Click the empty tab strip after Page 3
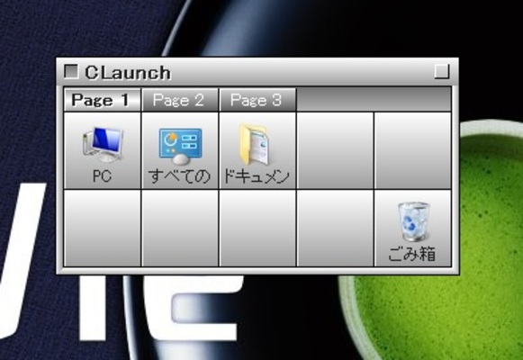 [x=374, y=100]
